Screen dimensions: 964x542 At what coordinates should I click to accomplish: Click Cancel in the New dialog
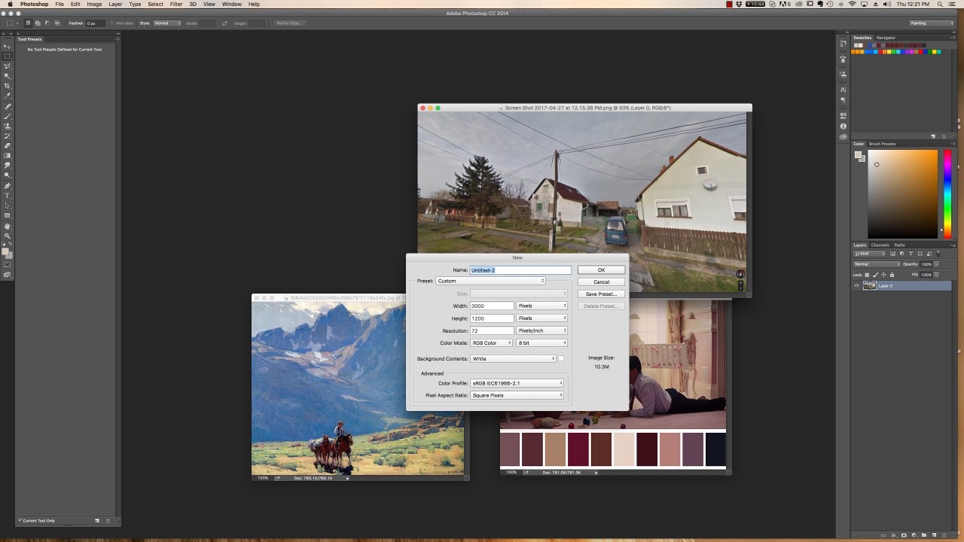tap(601, 282)
